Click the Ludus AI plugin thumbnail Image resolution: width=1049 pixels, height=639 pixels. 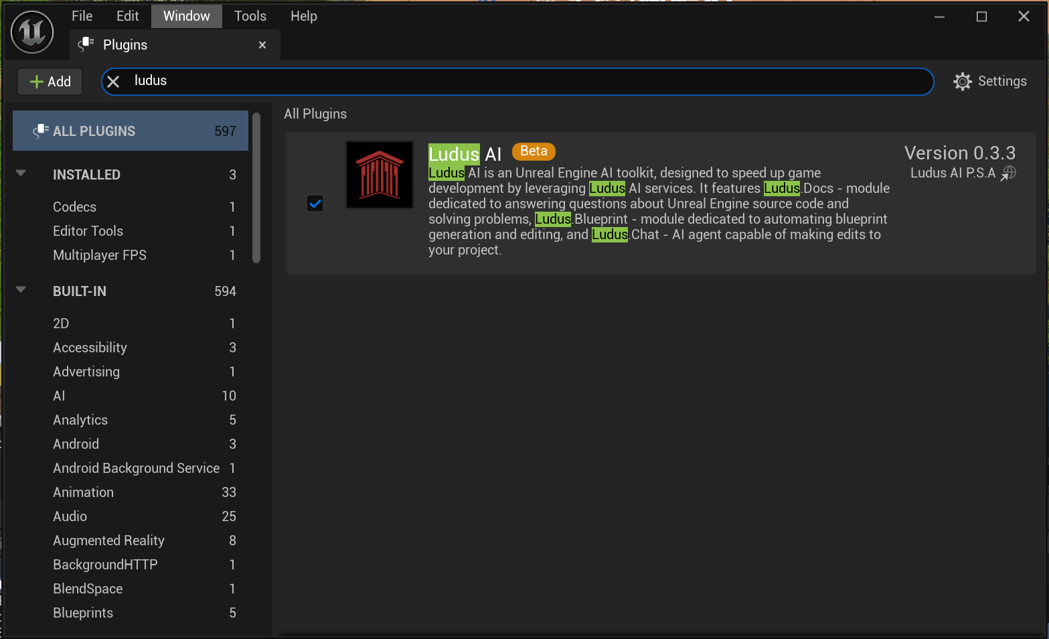click(x=380, y=175)
